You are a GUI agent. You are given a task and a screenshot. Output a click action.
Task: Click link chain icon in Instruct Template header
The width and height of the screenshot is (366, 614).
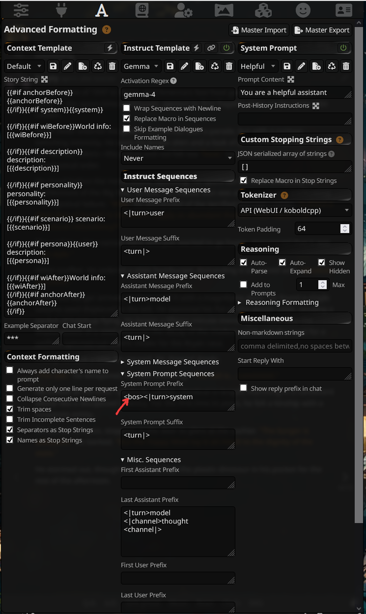click(x=211, y=48)
